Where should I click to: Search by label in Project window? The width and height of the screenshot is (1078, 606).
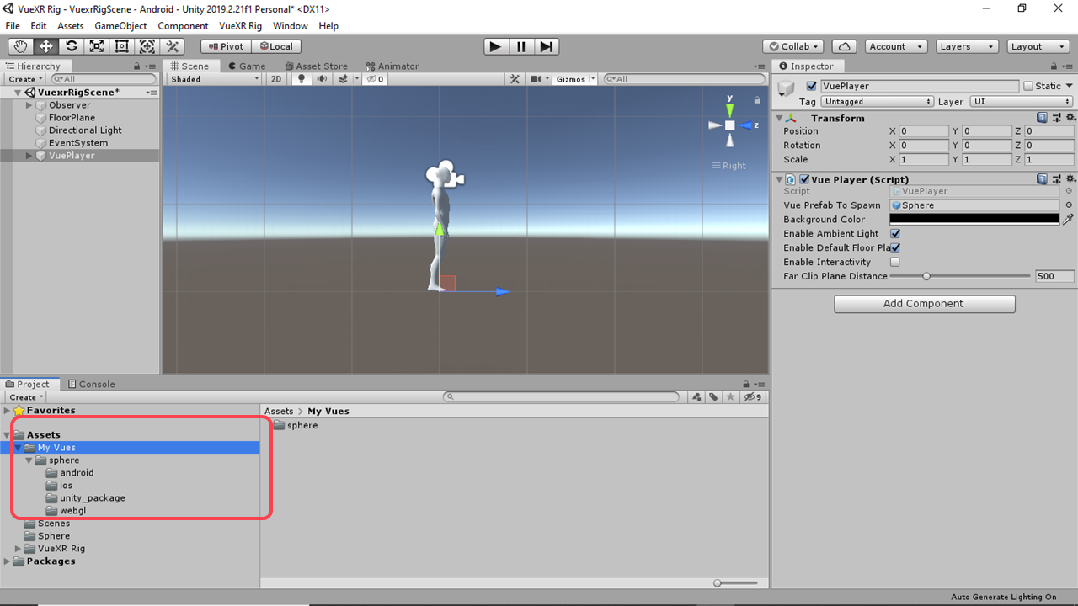click(x=713, y=397)
